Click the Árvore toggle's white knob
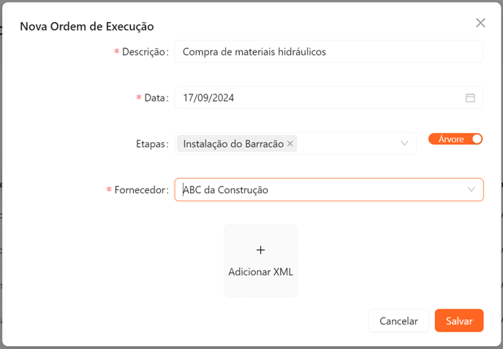The width and height of the screenshot is (503, 349). [x=477, y=139]
